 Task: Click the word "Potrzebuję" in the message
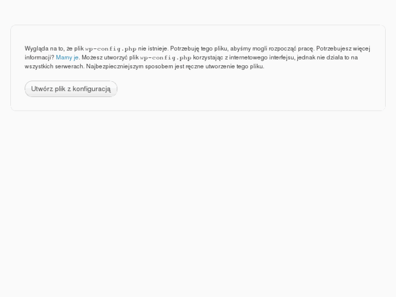click(185, 49)
